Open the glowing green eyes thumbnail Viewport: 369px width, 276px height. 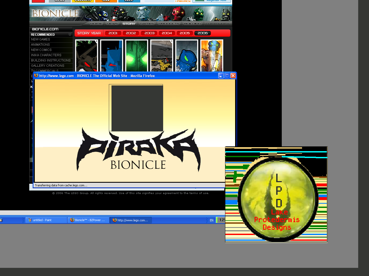137,56
